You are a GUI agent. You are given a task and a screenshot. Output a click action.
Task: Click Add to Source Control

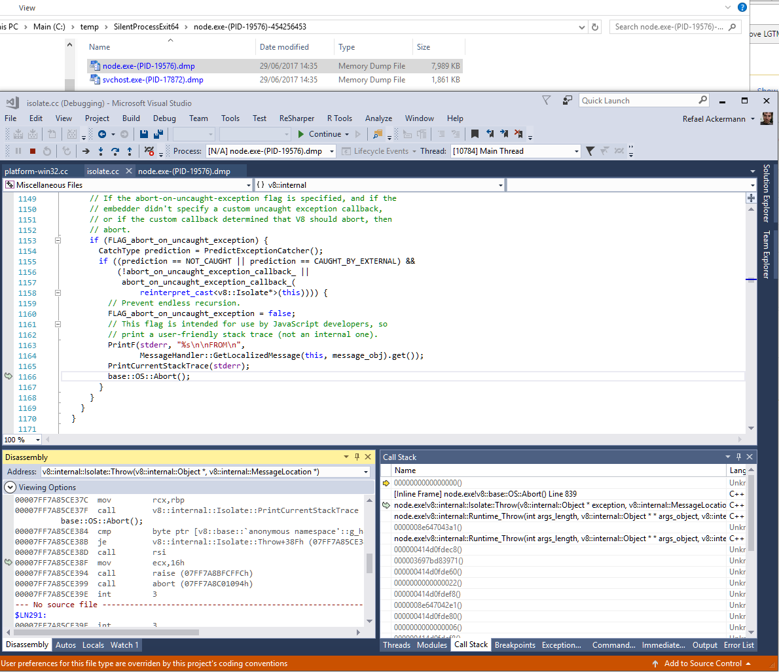coord(702,663)
